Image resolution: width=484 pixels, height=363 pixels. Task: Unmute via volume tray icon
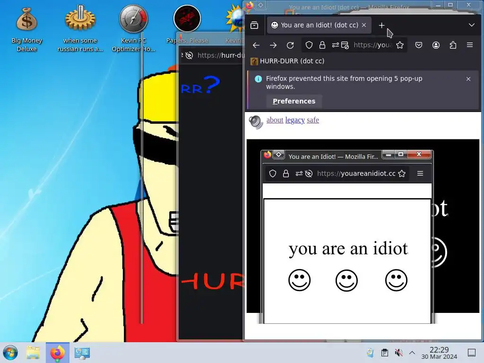[399, 353]
